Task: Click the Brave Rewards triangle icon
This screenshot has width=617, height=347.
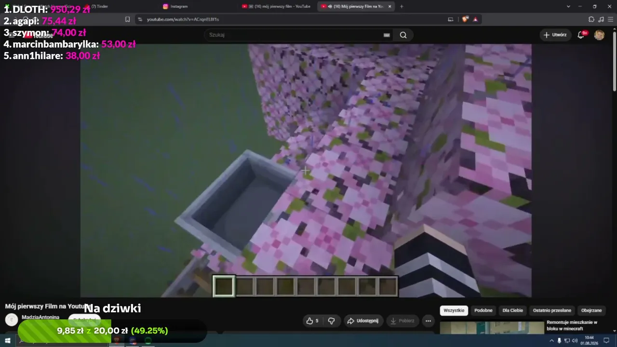Action: (x=475, y=19)
